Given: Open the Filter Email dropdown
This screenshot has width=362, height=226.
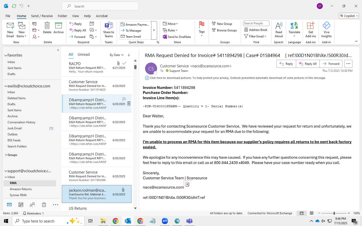Looking at the screenshot, I should pyautogui.click(x=255, y=36).
